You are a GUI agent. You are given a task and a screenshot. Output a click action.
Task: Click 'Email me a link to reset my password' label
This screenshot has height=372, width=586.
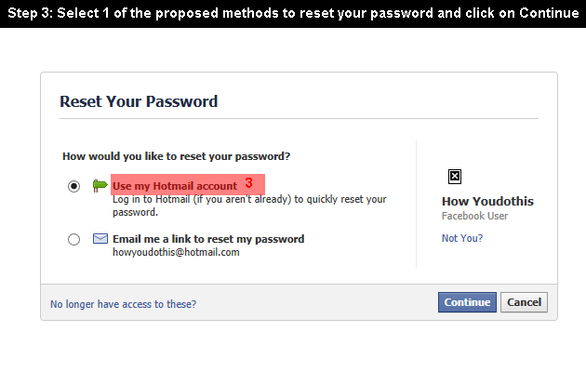208,239
